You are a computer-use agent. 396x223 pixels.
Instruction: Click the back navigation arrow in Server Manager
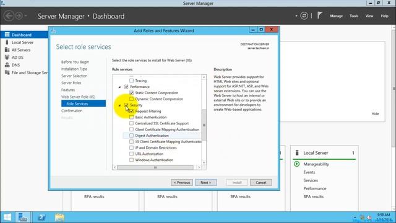9,16
